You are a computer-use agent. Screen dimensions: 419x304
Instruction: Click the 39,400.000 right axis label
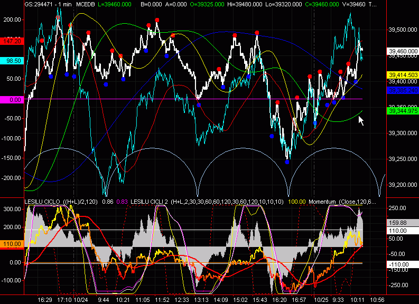[x=403, y=81]
